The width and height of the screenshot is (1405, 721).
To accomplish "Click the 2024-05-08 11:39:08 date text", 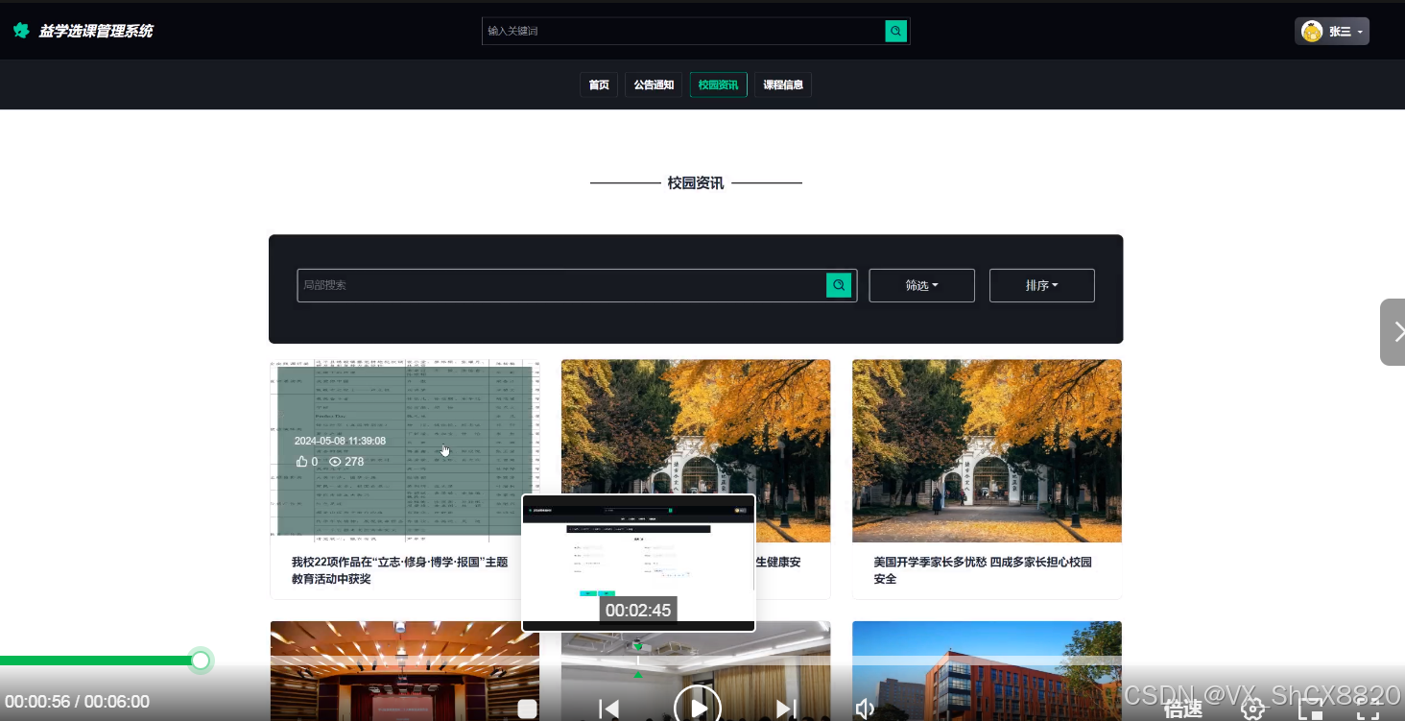I will pyautogui.click(x=340, y=441).
